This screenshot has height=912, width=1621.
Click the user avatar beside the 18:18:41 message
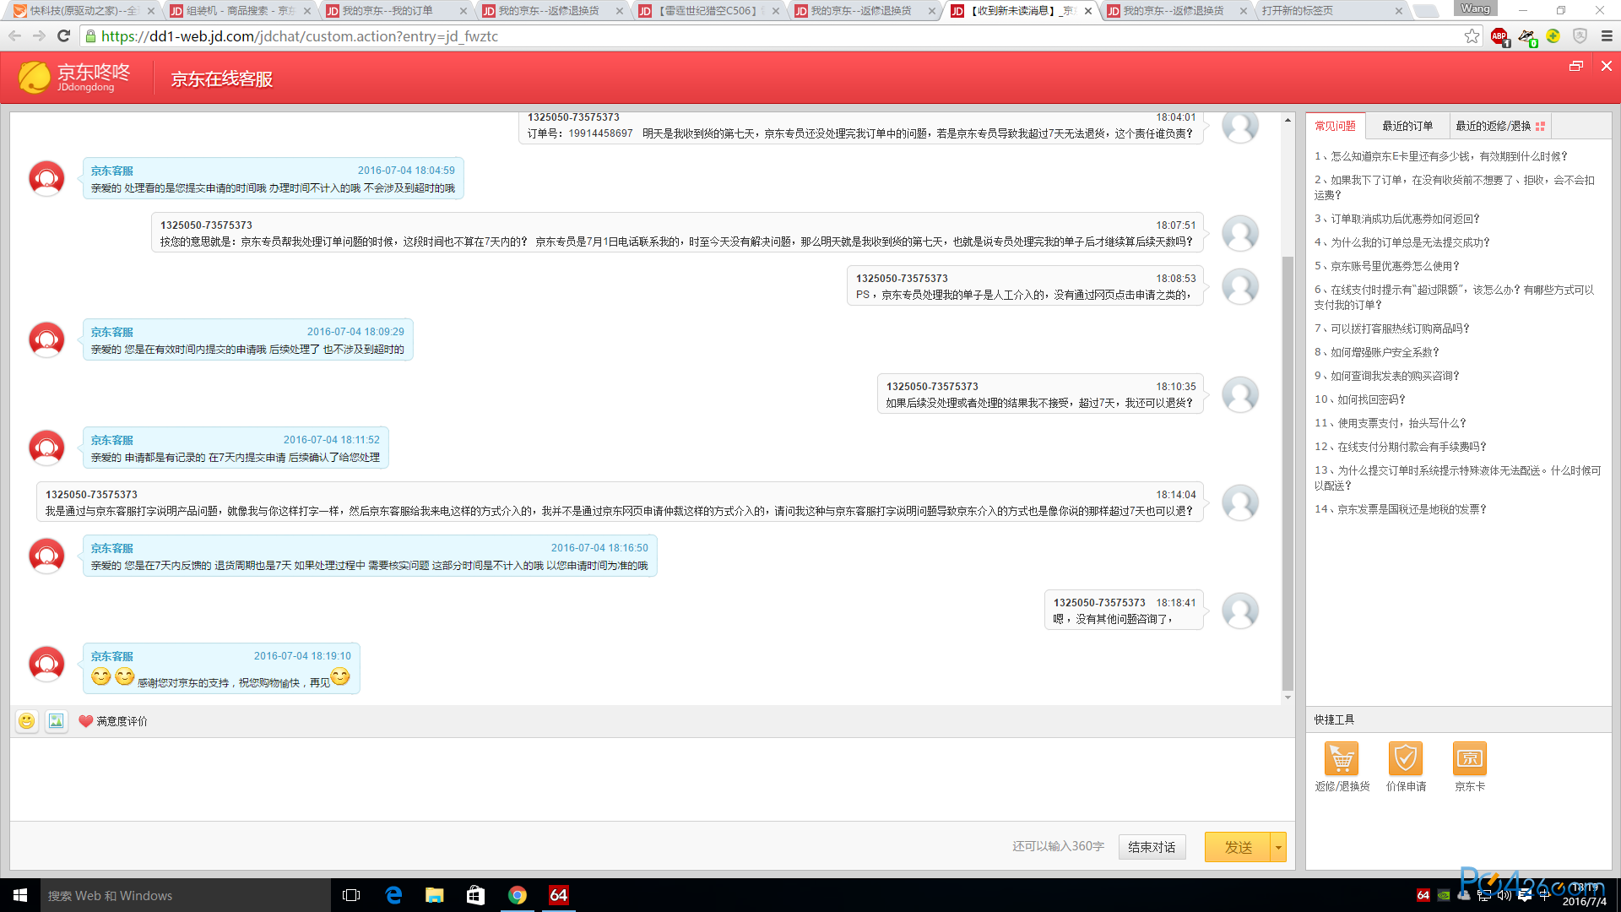pyautogui.click(x=1240, y=611)
